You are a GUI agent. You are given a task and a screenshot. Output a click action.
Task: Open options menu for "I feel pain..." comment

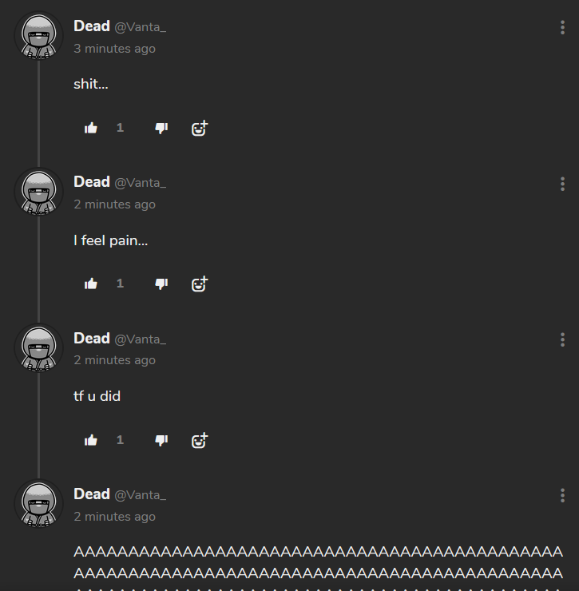(x=562, y=184)
